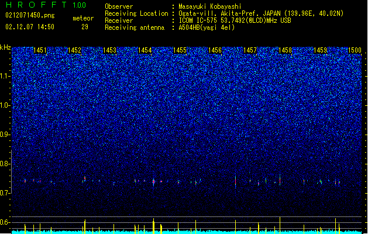Select the receiver text ICOM IC-575 53.7492 MHz USB
This screenshot has height=234, width=368.
tap(235, 20)
